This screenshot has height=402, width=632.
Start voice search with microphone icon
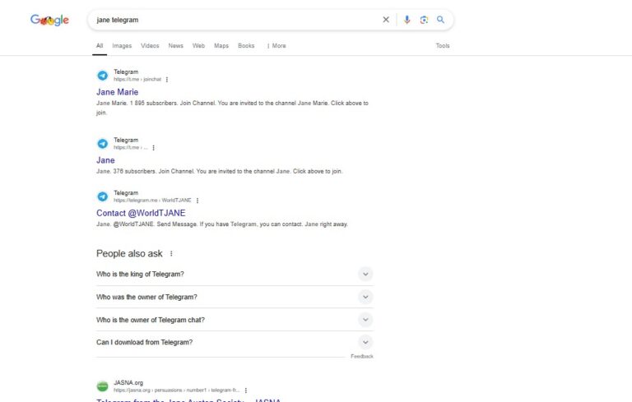coord(407,20)
